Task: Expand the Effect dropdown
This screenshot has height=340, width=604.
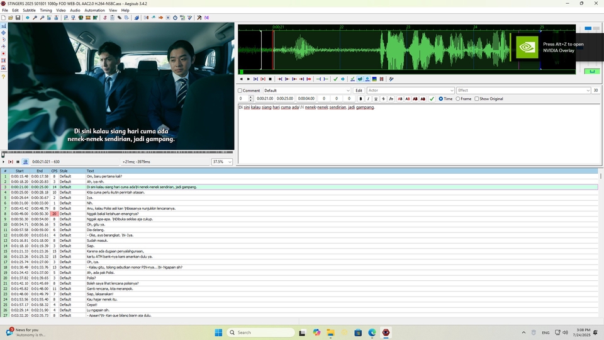Action: (x=523, y=91)
